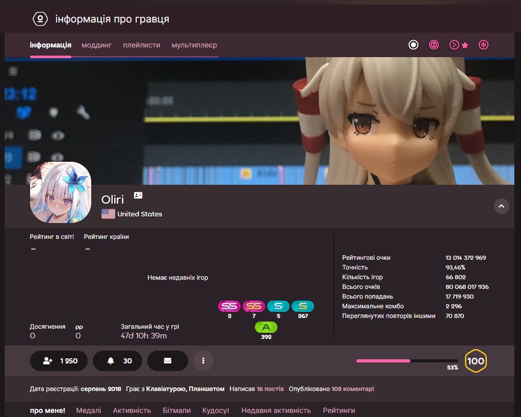This screenshot has height=417, width=521.
Task: Go to the Недавня активність section
Action: [276, 410]
